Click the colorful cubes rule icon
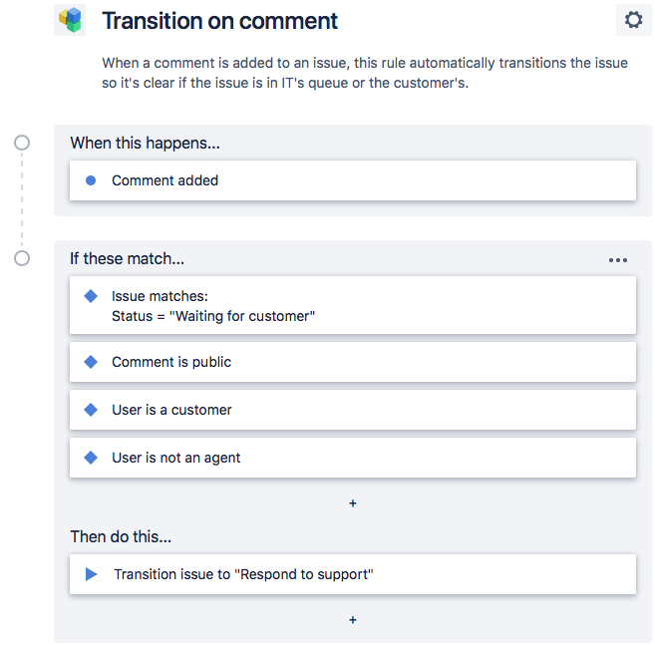 tap(70, 20)
